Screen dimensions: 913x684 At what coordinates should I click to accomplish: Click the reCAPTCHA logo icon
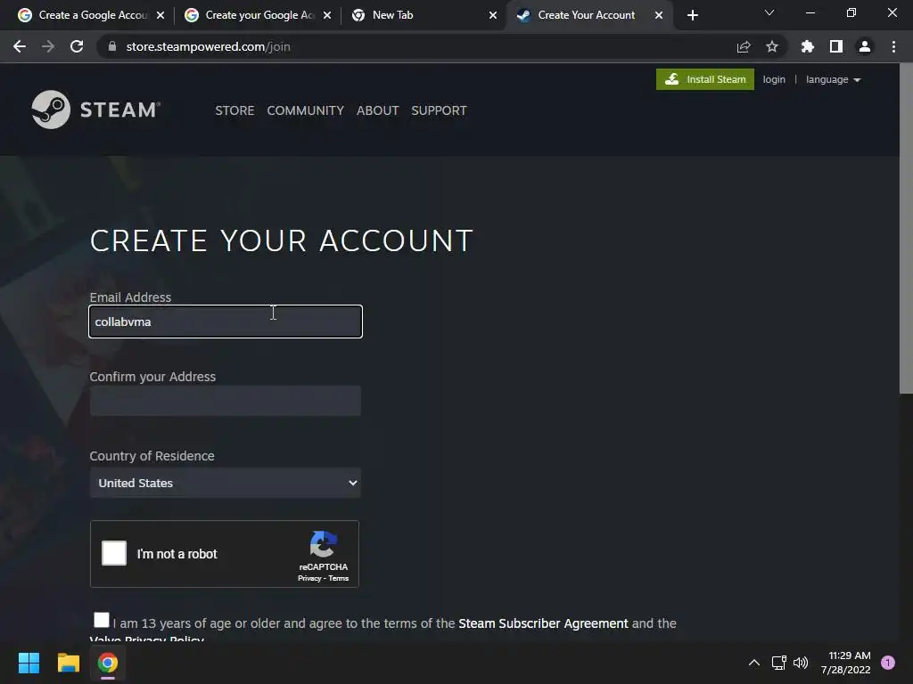323,544
